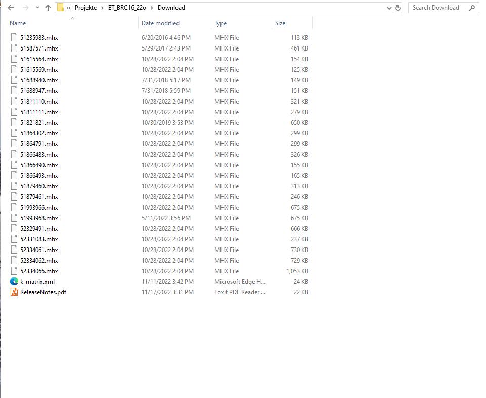The height and width of the screenshot is (398, 486).
Task: Open k-matrix.xml by clicking its Edge icon
Action: pyautogui.click(x=13, y=281)
